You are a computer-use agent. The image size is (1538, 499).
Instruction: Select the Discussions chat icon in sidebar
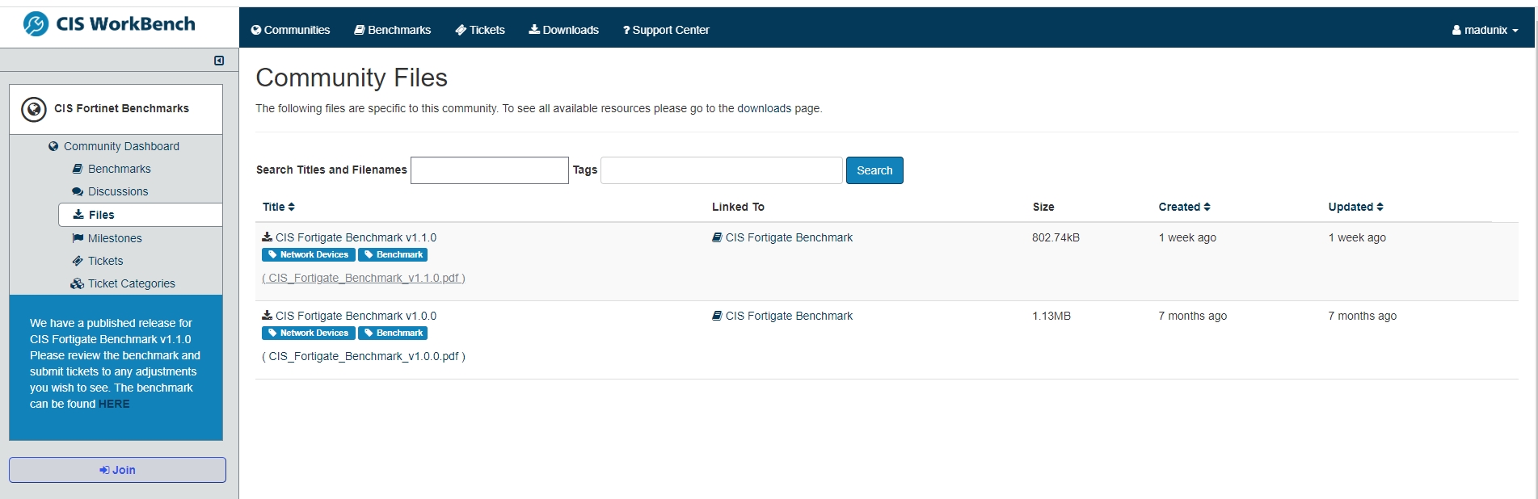coord(76,191)
